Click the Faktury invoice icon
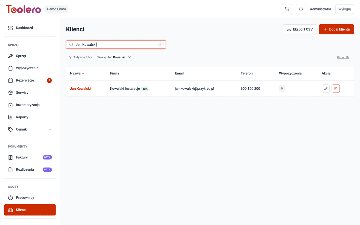This screenshot has width=360, height=225. coord(10,157)
